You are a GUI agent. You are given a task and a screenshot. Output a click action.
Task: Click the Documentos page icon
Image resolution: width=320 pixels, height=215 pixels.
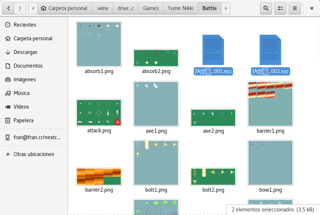[x=8, y=66]
